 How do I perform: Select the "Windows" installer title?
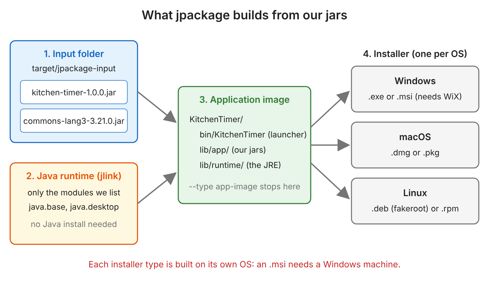415,81
